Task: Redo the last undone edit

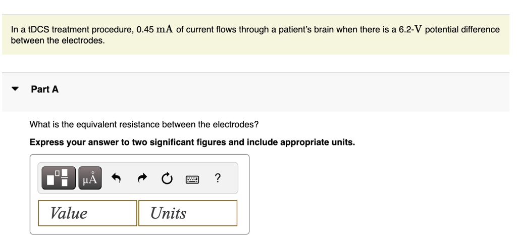Action: (x=142, y=178)
